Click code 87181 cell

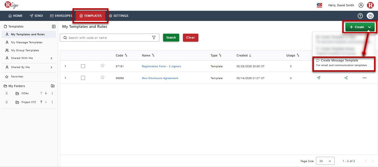click(120, 66)
